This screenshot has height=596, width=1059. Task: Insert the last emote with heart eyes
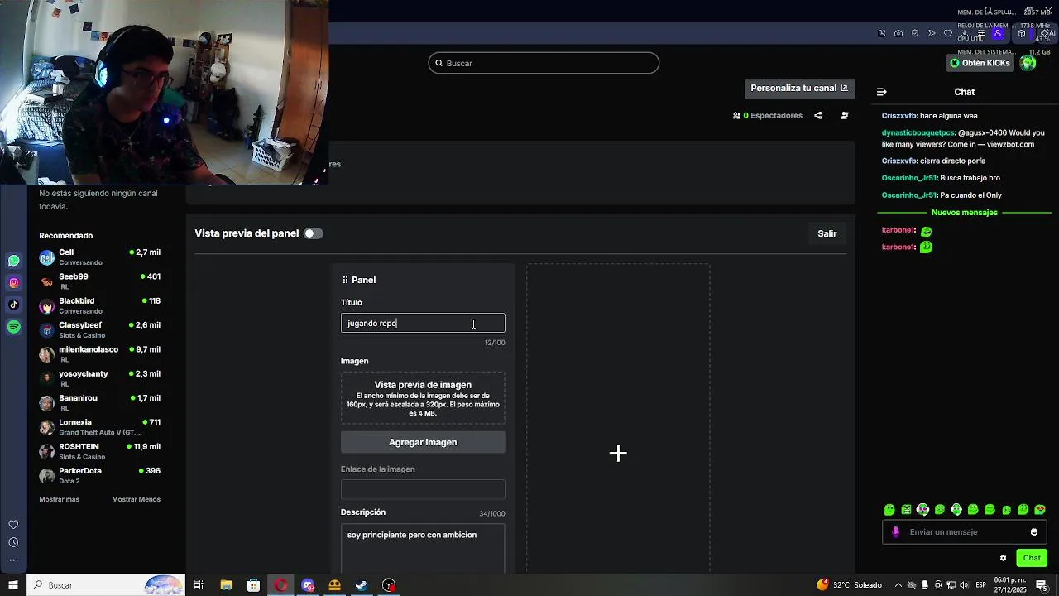tap(1040, 510)
